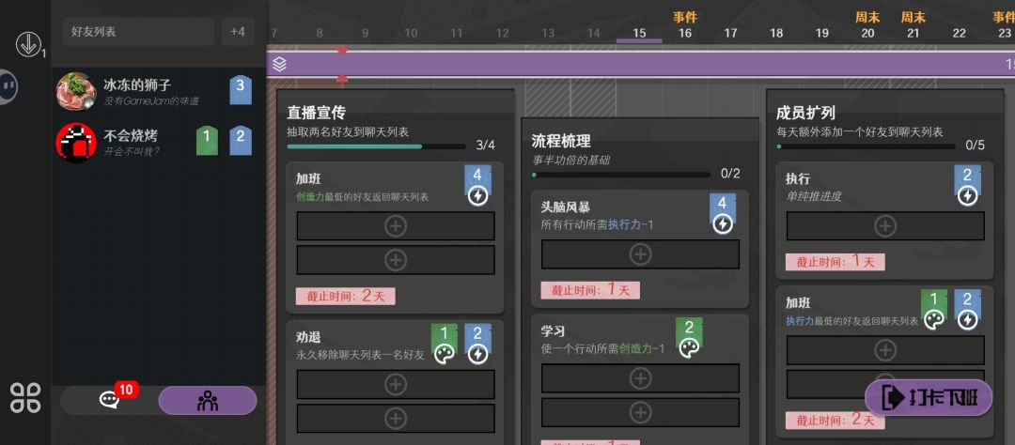Click the red badge 10 on the chat tab

point(127,390)
